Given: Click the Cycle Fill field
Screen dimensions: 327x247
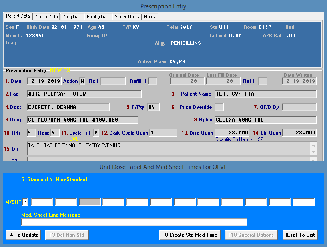Looking at the screenshot, I should (96, 133).
